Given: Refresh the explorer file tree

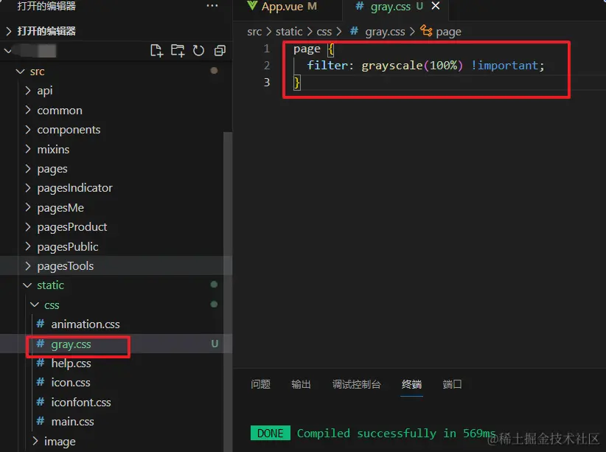Looking at the screenshot, I should point(198,51).
